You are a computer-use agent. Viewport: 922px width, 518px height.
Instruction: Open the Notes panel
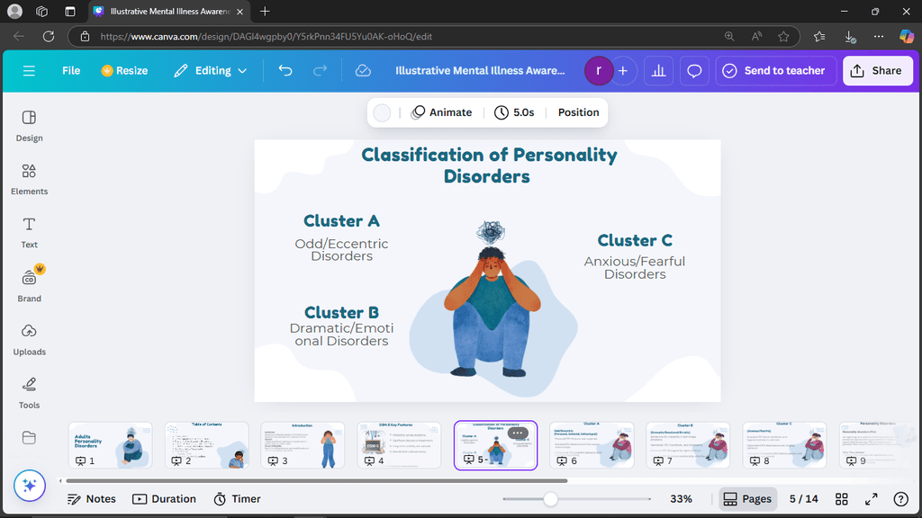pos(92,498)
